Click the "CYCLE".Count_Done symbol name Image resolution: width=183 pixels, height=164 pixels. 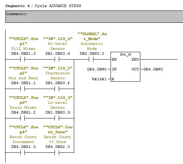pyautogui.click(x=58, y=130)
